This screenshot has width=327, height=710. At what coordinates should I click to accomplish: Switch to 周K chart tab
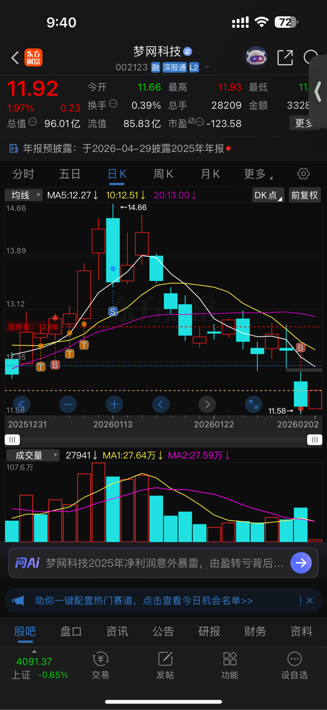click(x=163, y=174)
